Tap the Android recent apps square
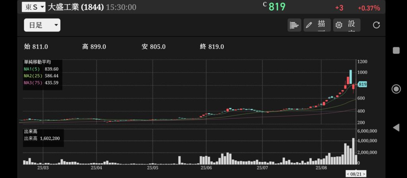This screenshot has height=178, width=407. (396, 50)
